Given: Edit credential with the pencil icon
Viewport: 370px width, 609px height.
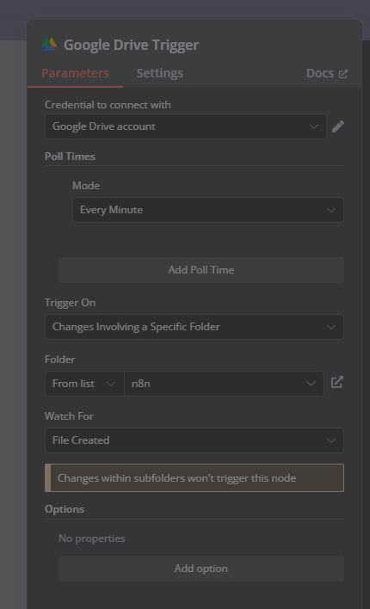Looking at the screenshot, I should [338, 126].
